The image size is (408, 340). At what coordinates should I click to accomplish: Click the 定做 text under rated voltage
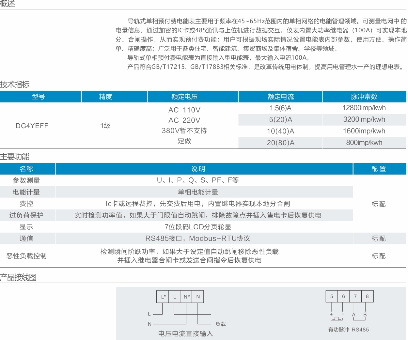coord(184,141)
